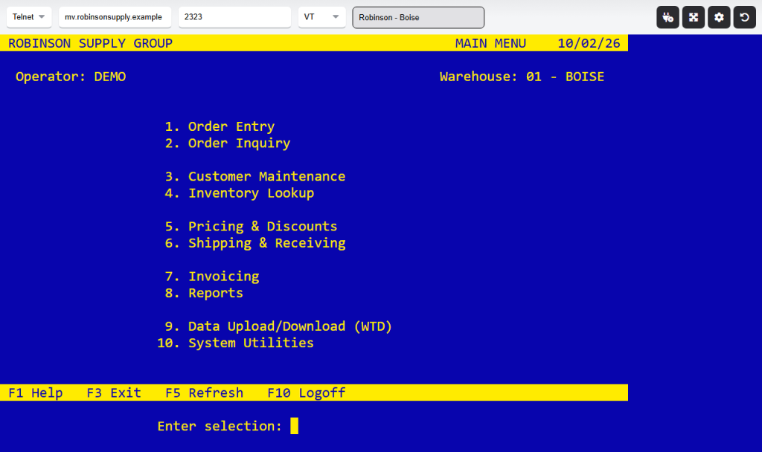762x452 pixels.
Task: Open the VT terminal type dropdown
Action: coord(321,17)
